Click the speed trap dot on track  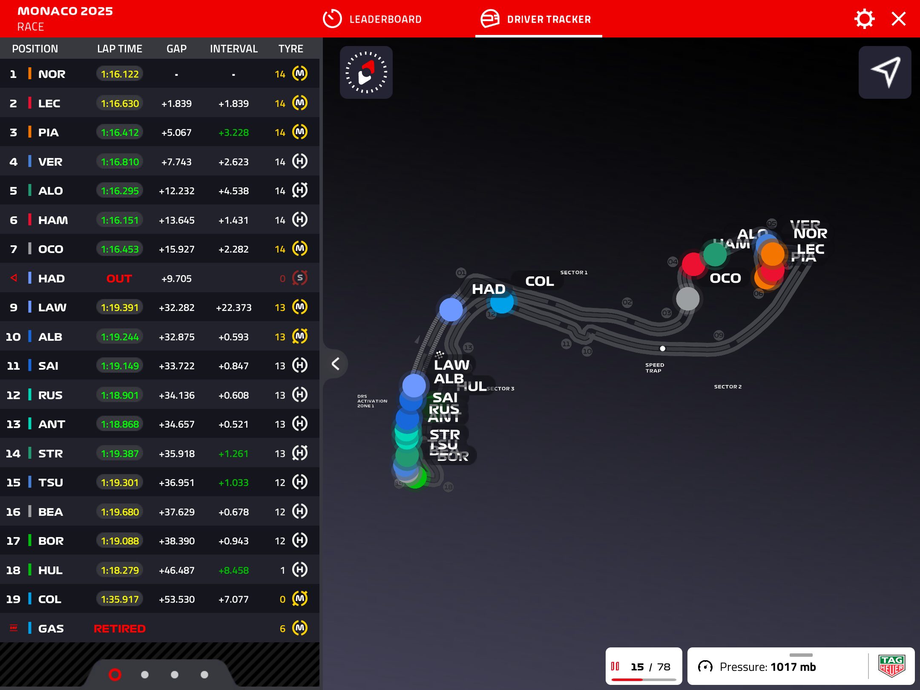(x=662, y=348)
